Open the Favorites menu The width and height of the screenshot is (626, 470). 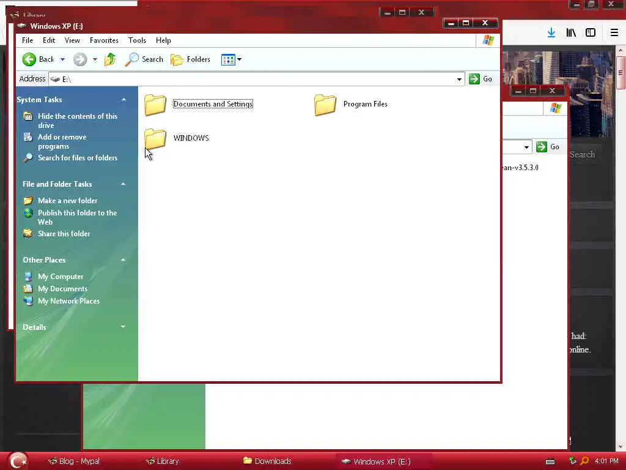point(104,40)
